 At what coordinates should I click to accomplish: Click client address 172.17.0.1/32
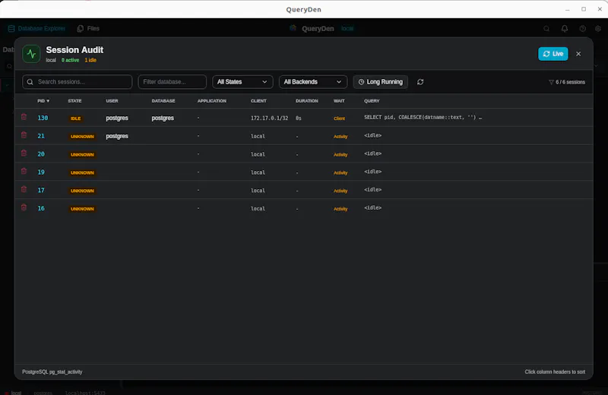(269, 118)
